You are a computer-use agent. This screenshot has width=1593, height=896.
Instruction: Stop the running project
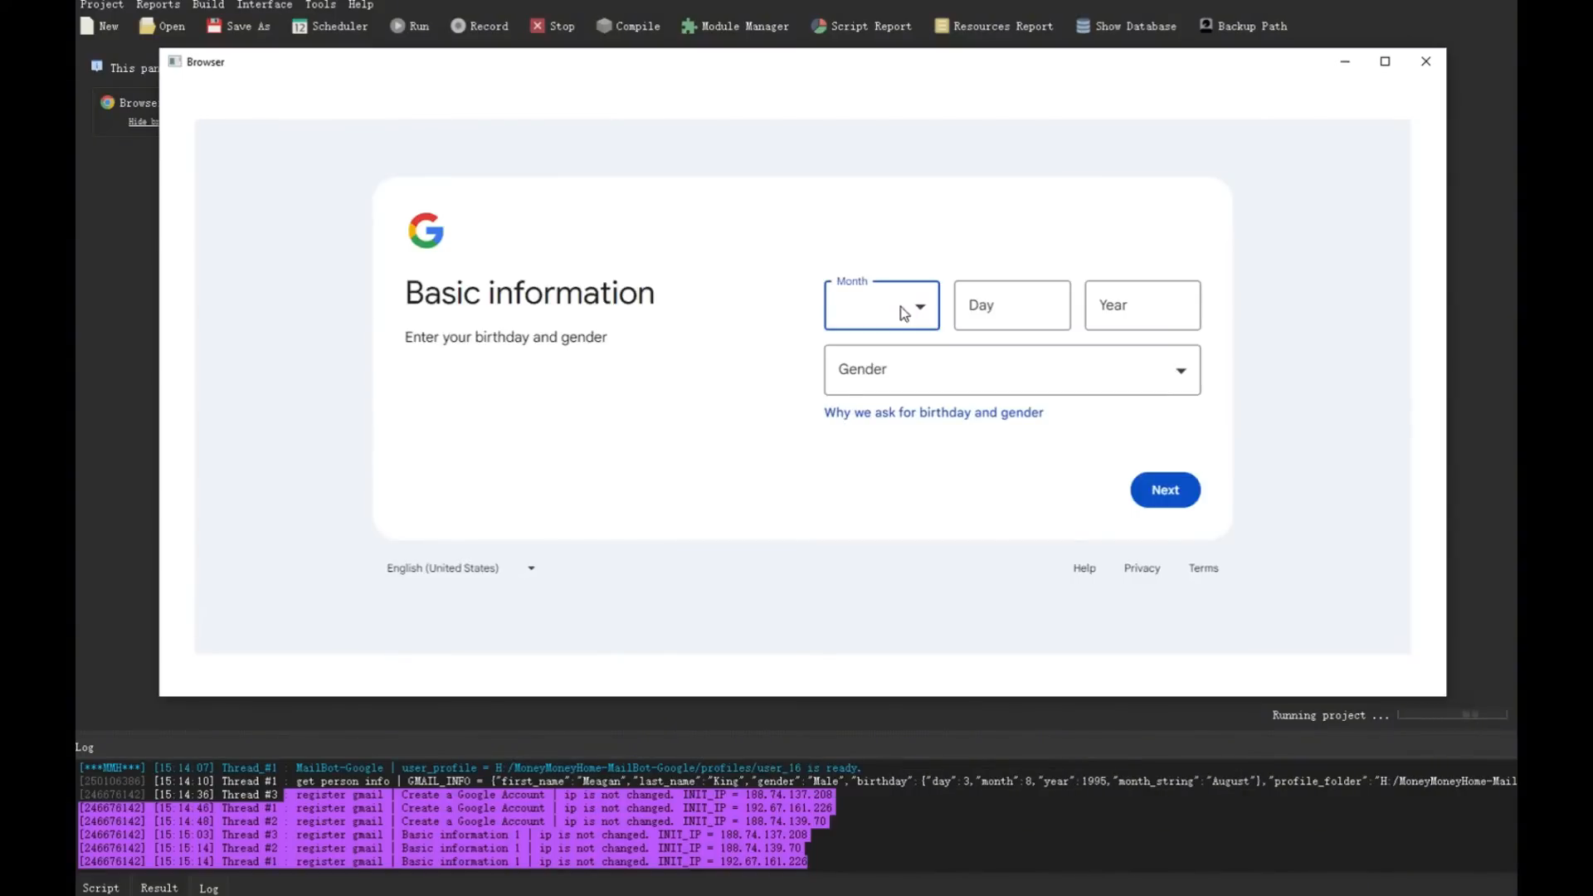pos(538,26)
